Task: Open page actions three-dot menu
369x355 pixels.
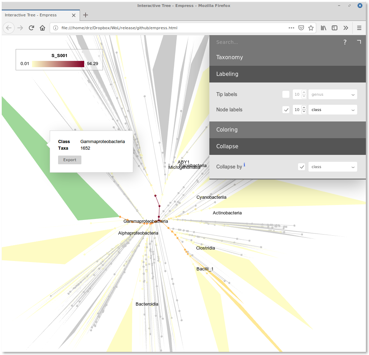Action: pos(291,28)
